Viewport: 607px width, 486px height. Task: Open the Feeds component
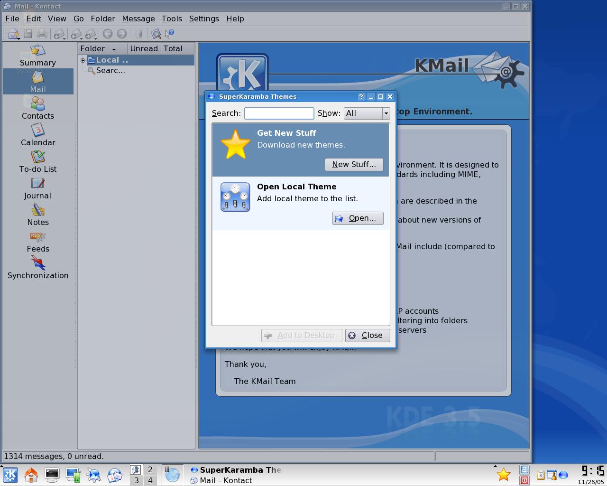[38, 241]
